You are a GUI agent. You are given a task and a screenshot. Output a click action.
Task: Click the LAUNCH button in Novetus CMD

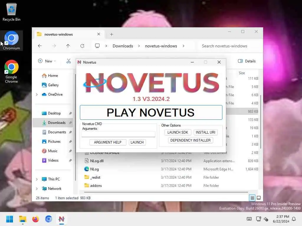click(137, 142)
